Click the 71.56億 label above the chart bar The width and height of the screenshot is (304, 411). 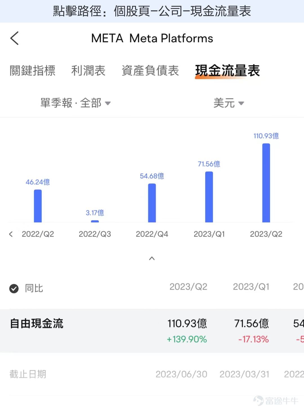pos(209,164)
